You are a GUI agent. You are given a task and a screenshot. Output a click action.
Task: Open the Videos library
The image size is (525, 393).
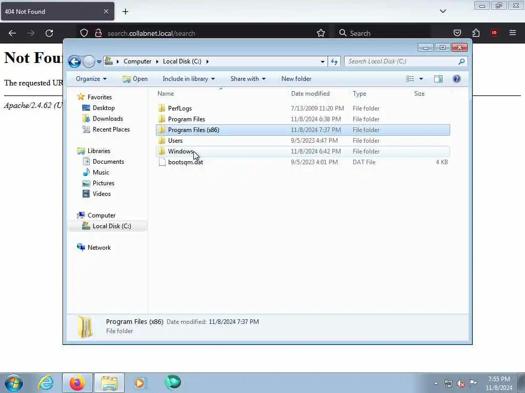tap(102, 193)
